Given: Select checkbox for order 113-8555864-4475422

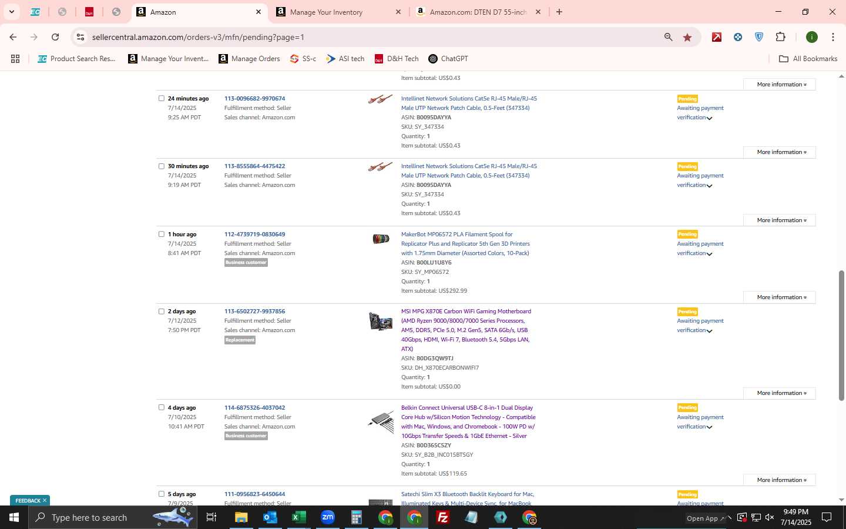Looking at the screenshot, I should coord(162,166).
